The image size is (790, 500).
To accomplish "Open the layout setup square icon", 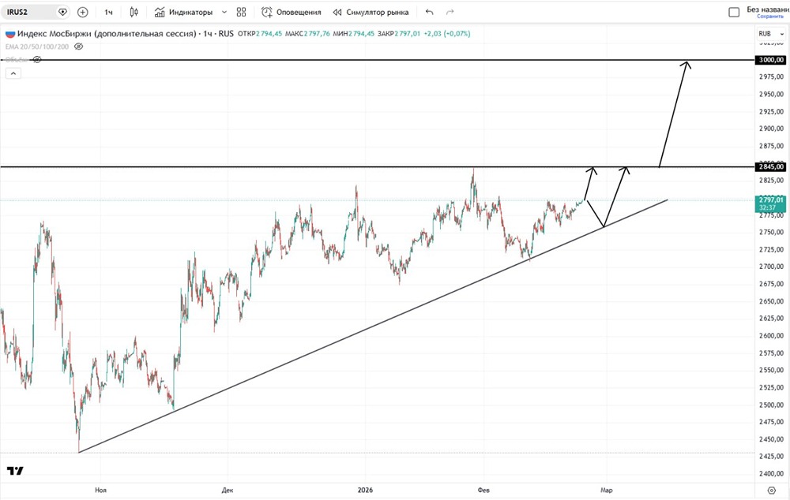I will tap(734, 12).
